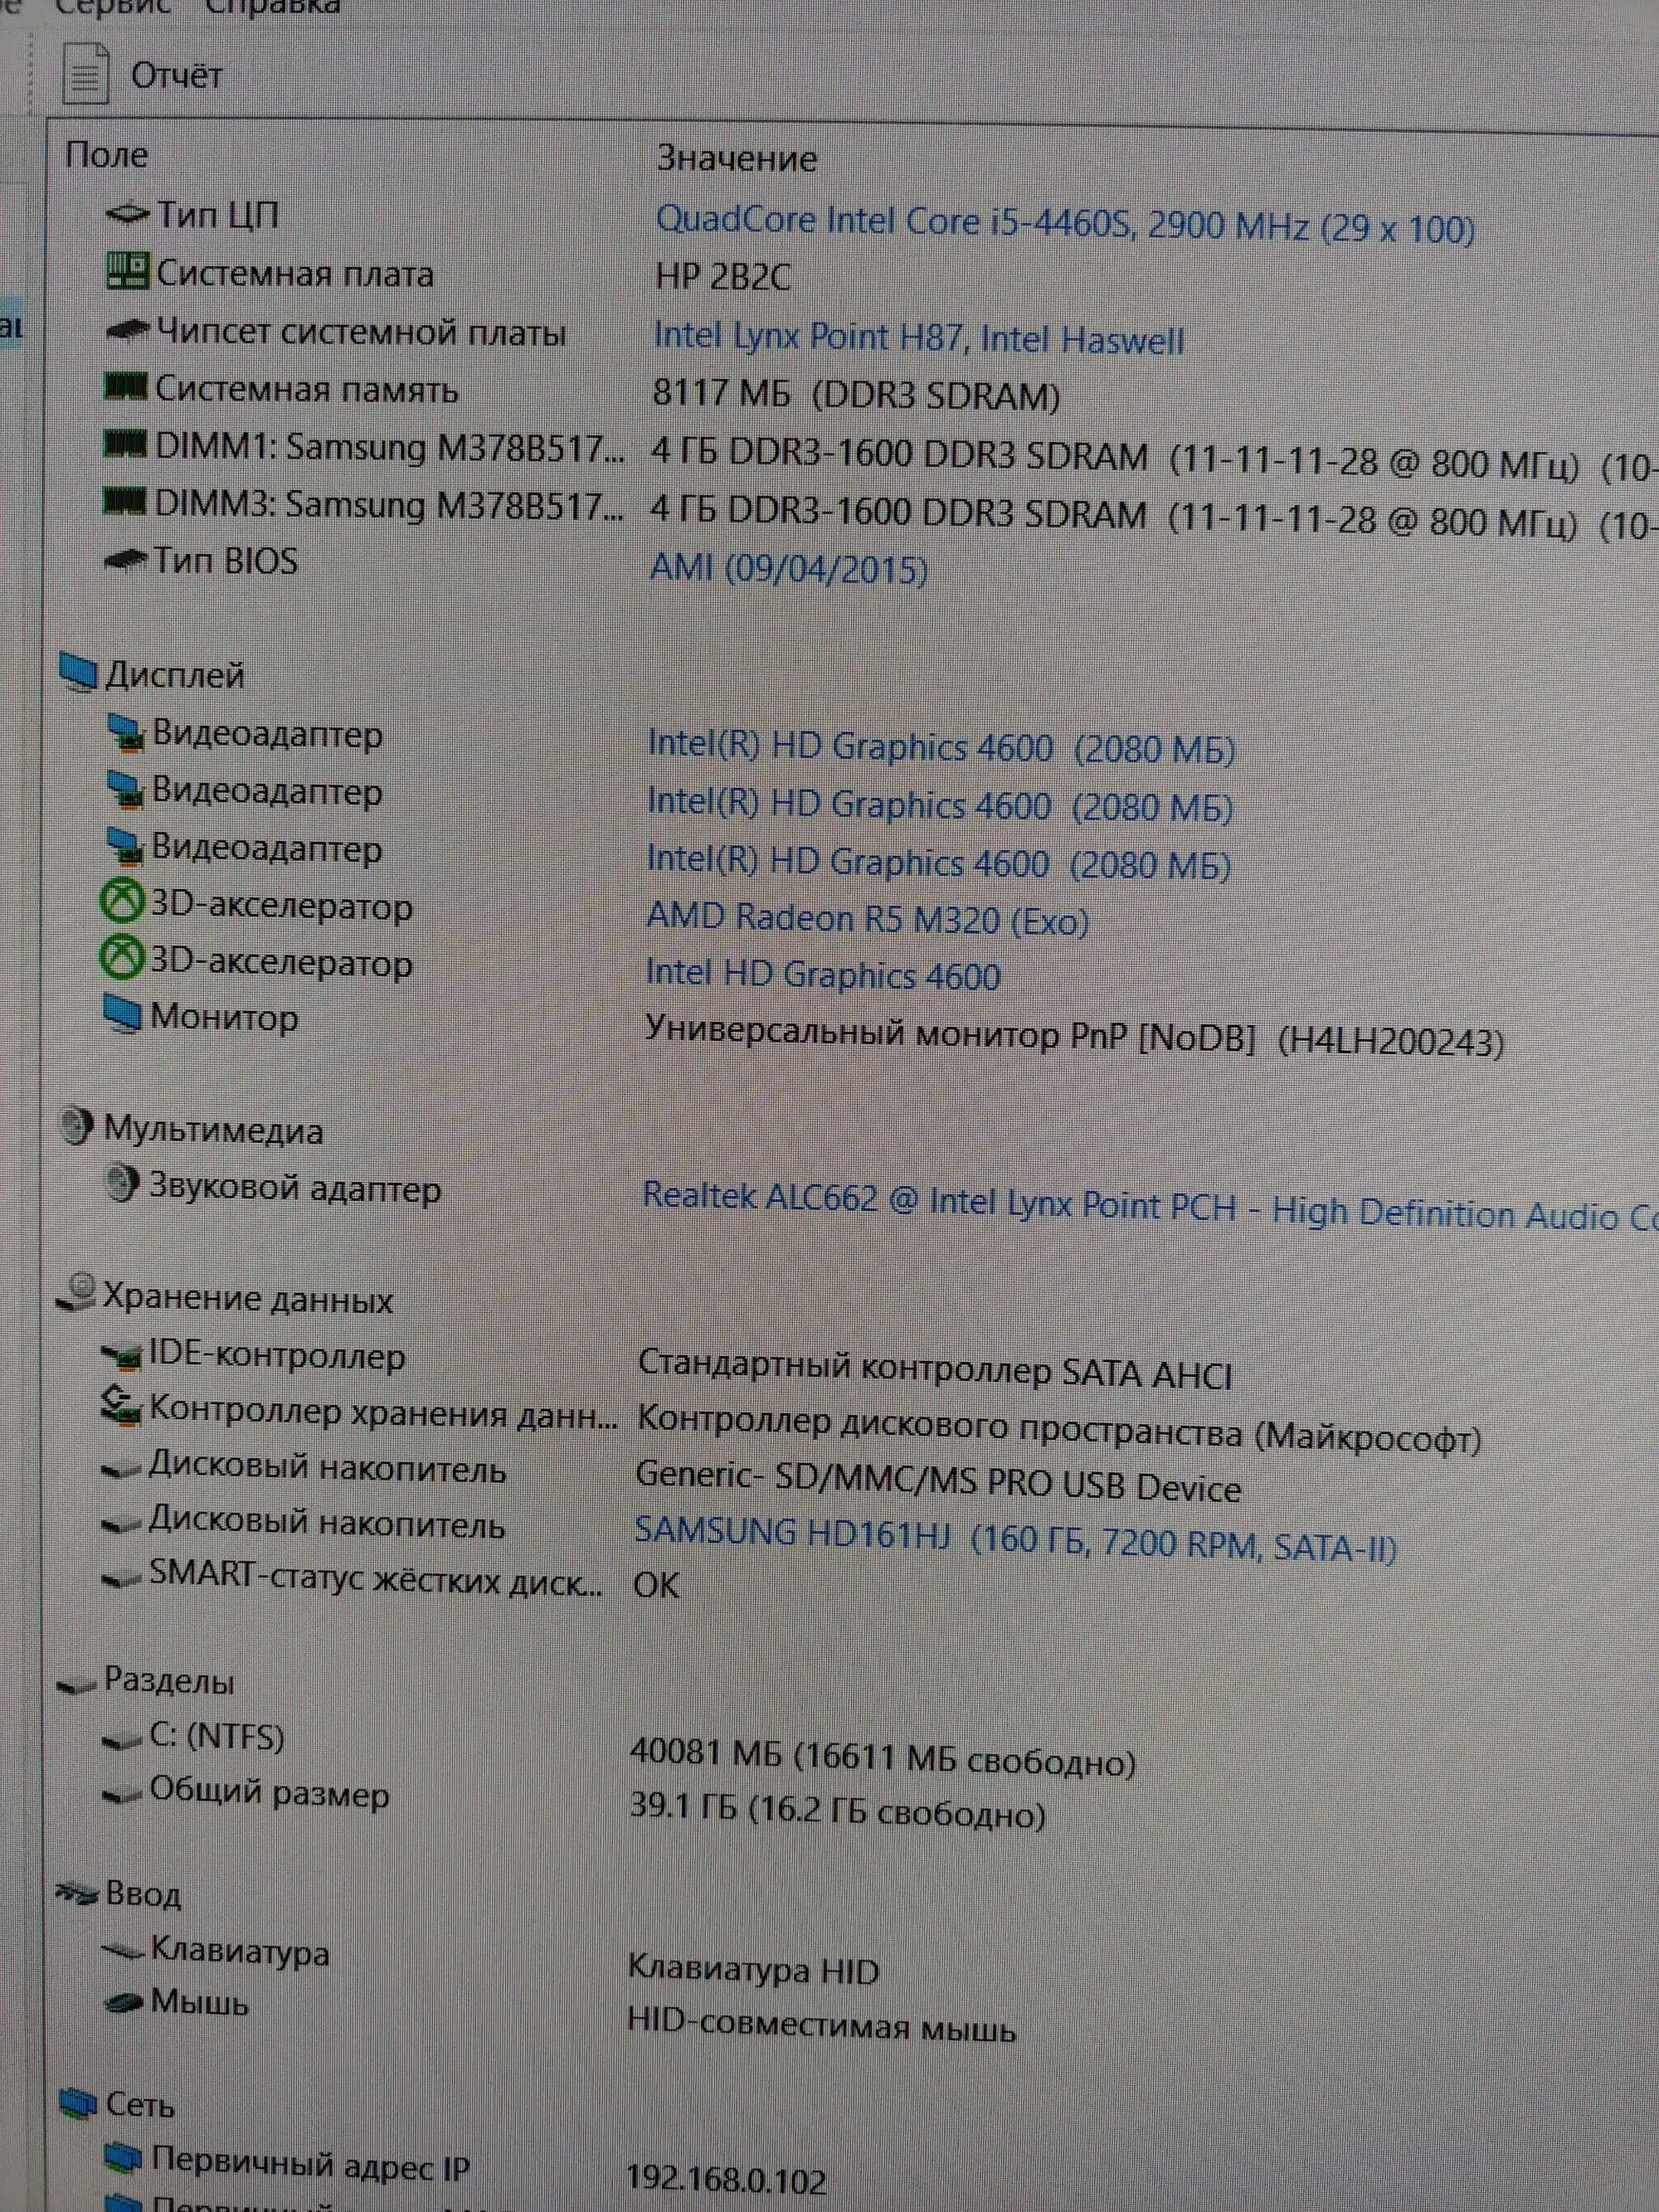The height and width of the screenshot is (2212, 1659).
Task: Click the SMART-статус жёстких дисков icon
Action: (121, 1579)
